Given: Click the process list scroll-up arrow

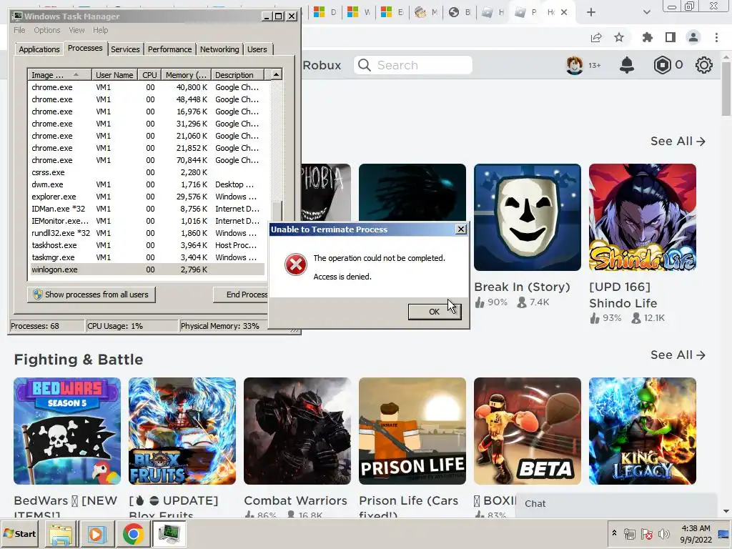Looking at the screenshot, I should point(277,74).
